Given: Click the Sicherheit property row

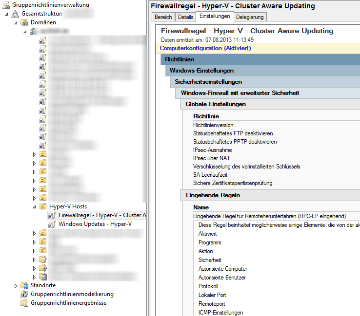Looking at the screenshot, I should (210, 260).
